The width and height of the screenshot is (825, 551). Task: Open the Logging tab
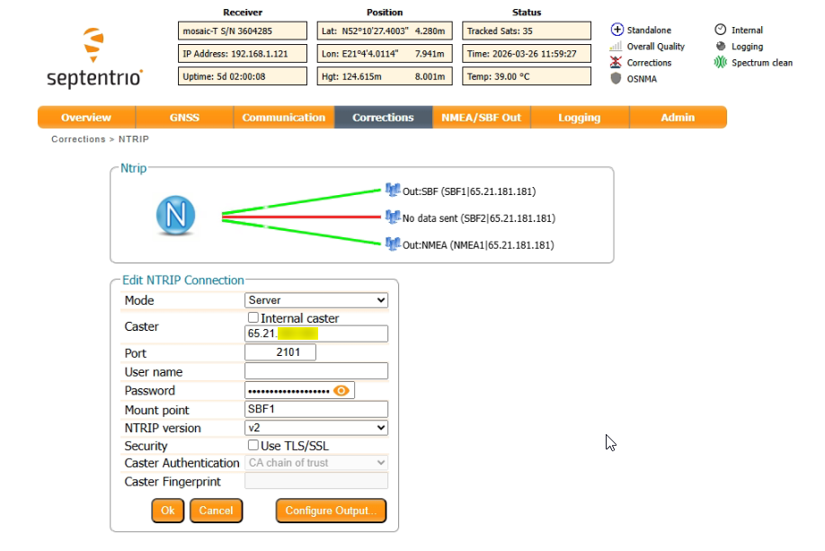pyautogui.click(x=580, y=118)
